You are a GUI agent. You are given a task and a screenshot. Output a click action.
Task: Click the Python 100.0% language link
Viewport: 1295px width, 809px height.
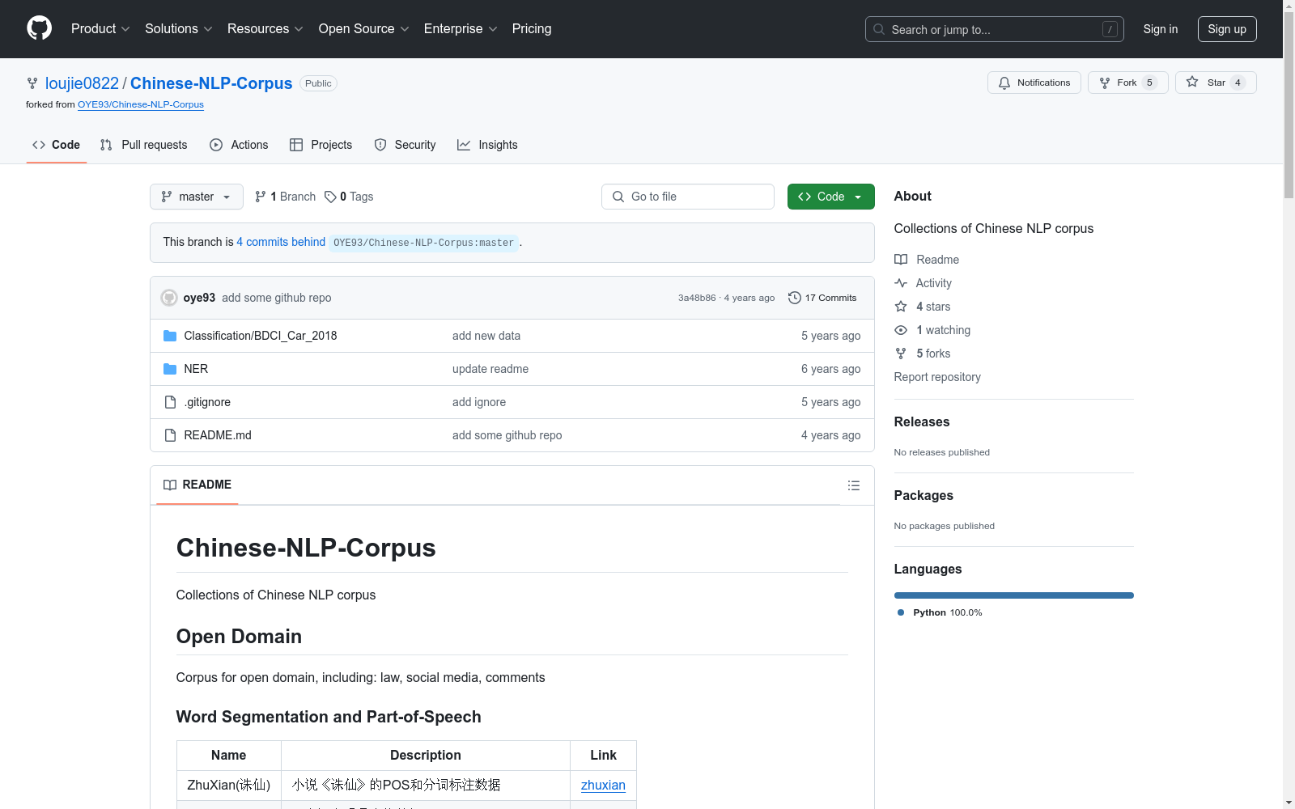(x=940, y=612)
